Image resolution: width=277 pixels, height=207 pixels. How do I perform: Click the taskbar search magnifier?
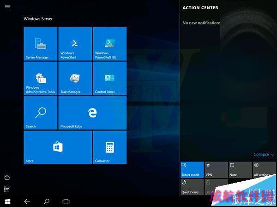click(x=47, y=201)
